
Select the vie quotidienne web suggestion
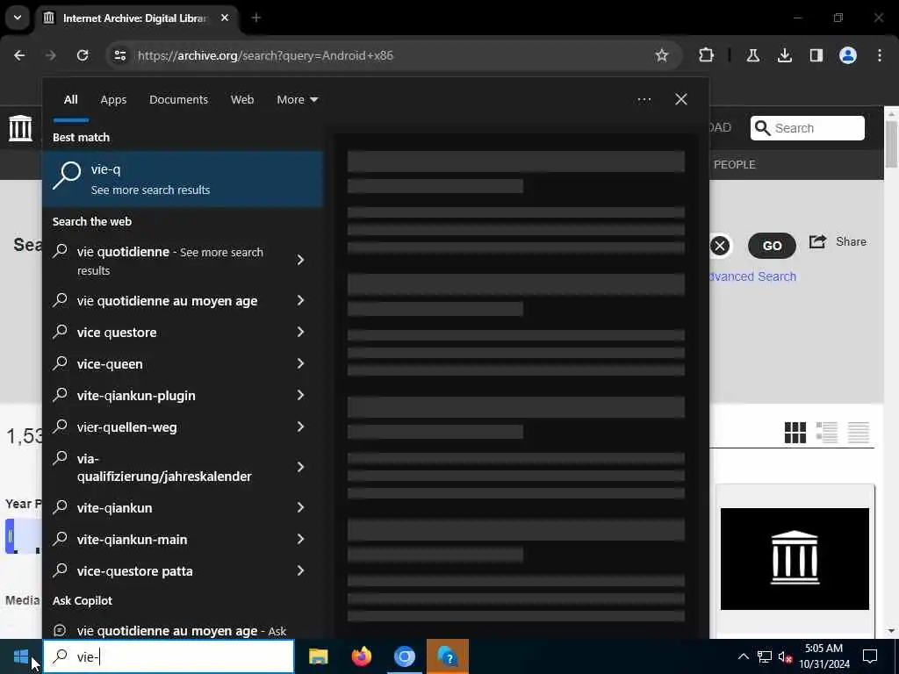[x=170, y=261]
